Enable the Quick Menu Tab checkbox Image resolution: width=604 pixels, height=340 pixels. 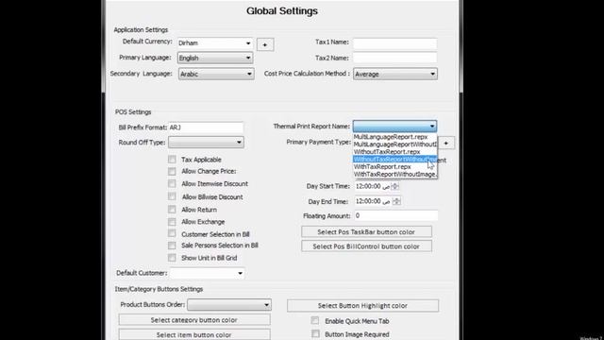[315, 320]
